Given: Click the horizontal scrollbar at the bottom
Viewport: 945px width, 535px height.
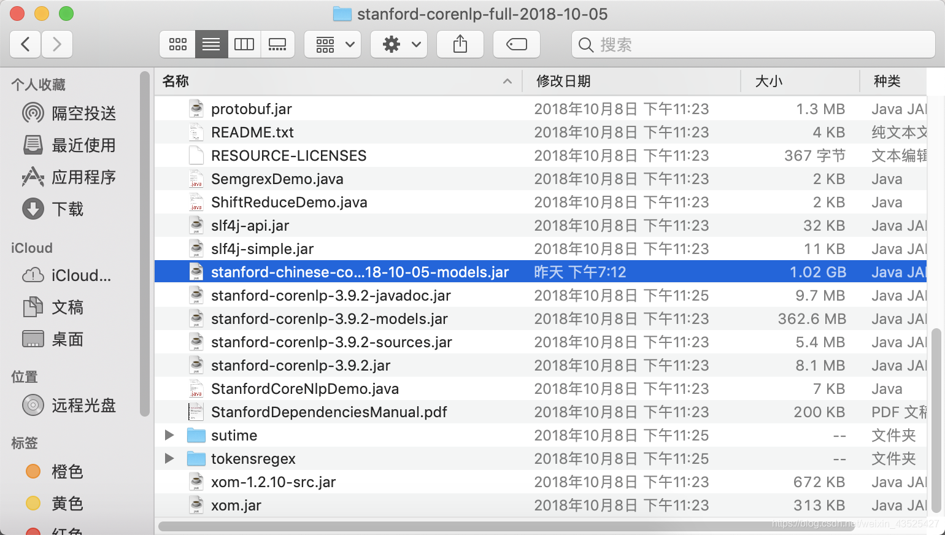Looking at the screenshot, I should coord(506,526).
